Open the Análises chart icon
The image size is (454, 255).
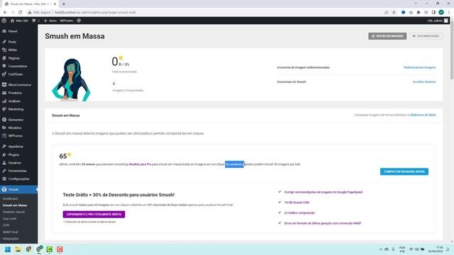click(x=4, y=101)
